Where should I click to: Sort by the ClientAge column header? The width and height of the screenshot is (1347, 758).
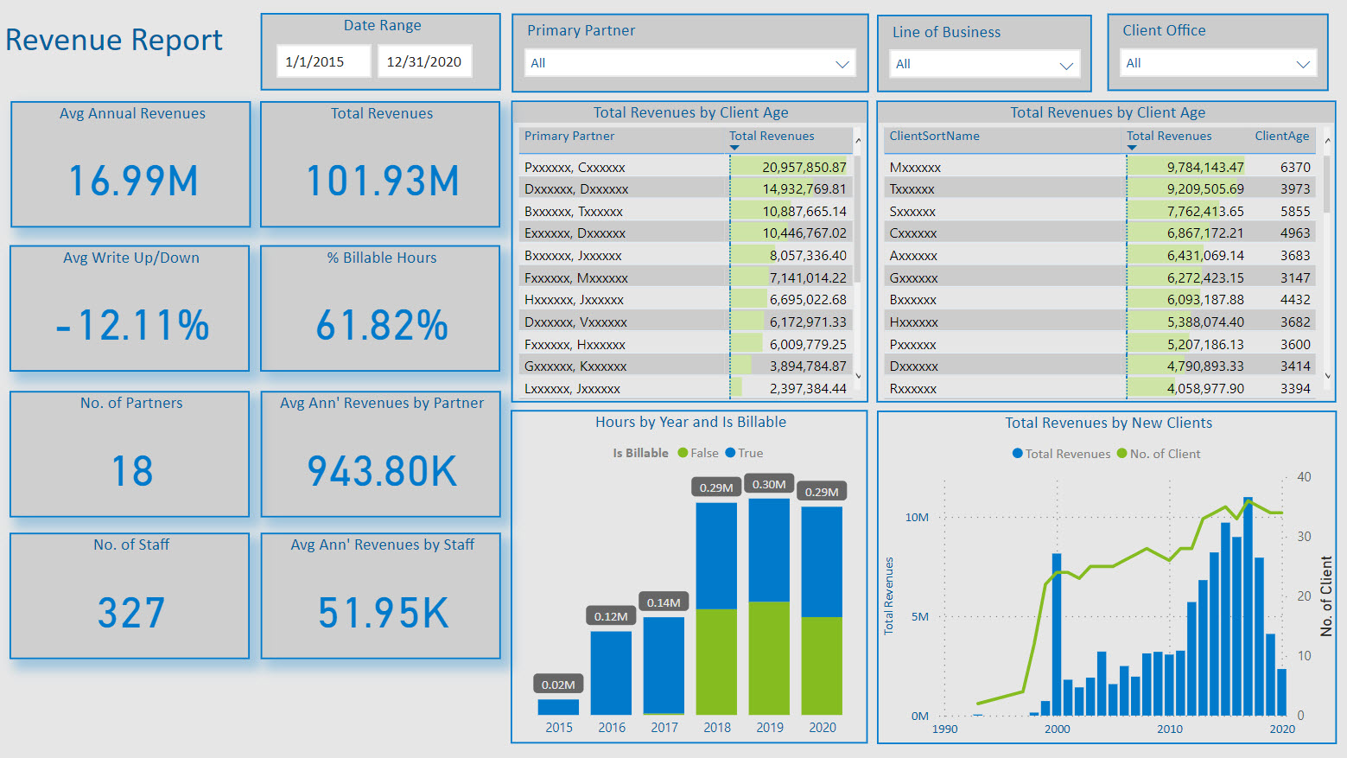pos(1281,136)
